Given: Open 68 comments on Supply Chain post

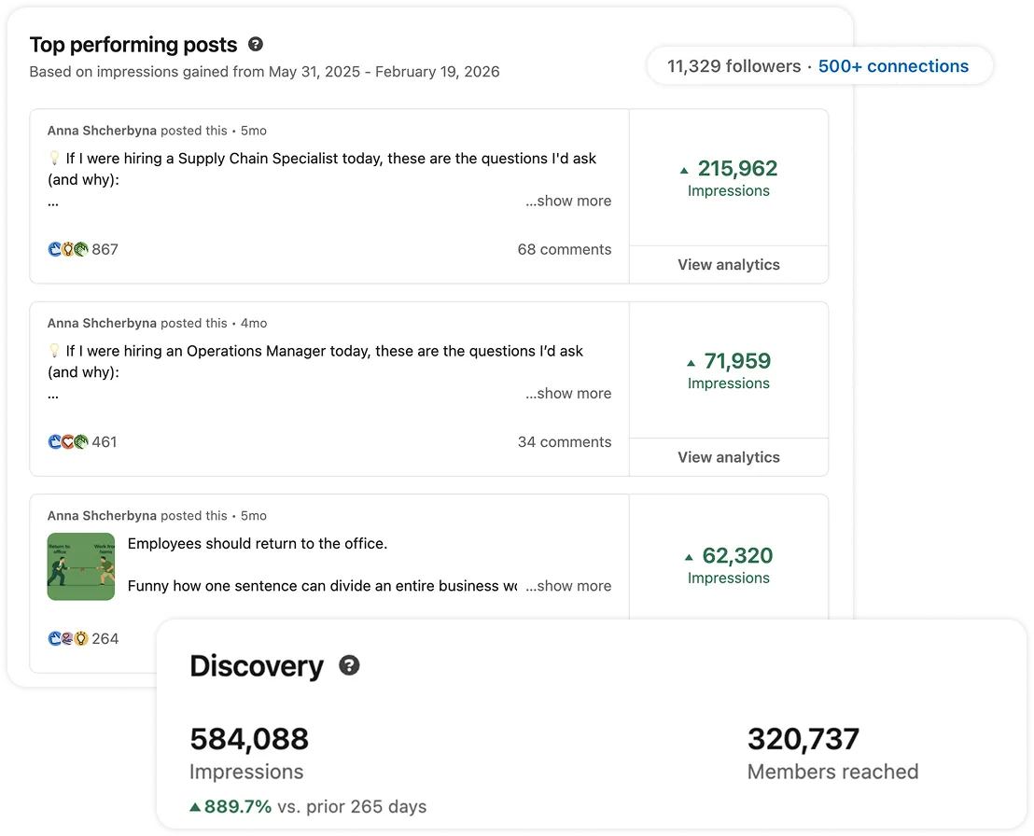Looking at the screenshot, I should [565, 249].
